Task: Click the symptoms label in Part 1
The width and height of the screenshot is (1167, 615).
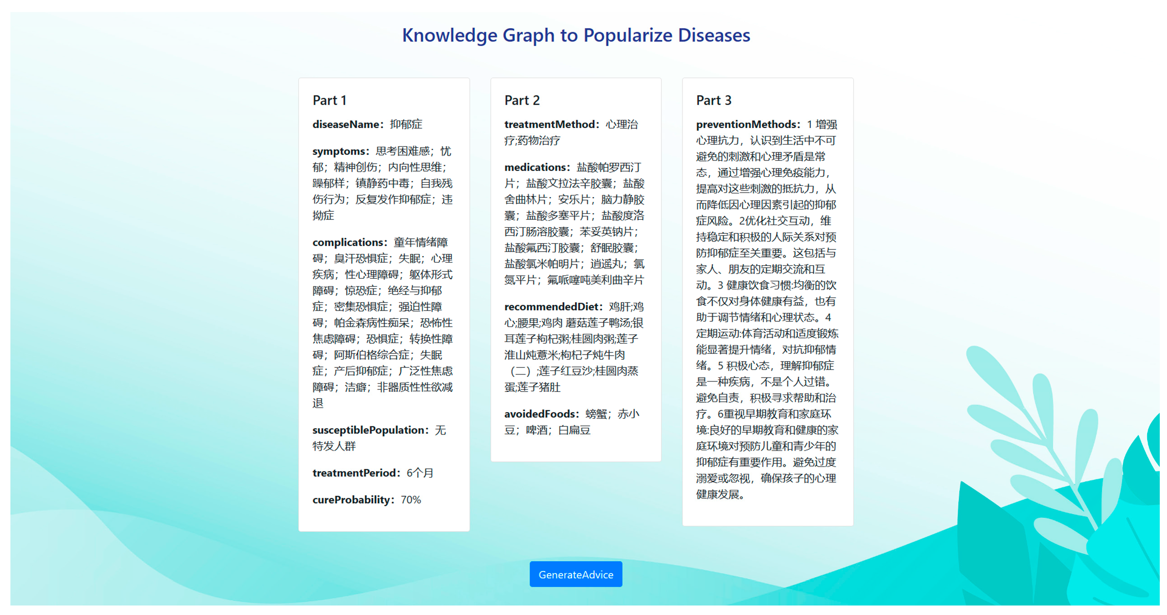Action: tap(340, 151)
